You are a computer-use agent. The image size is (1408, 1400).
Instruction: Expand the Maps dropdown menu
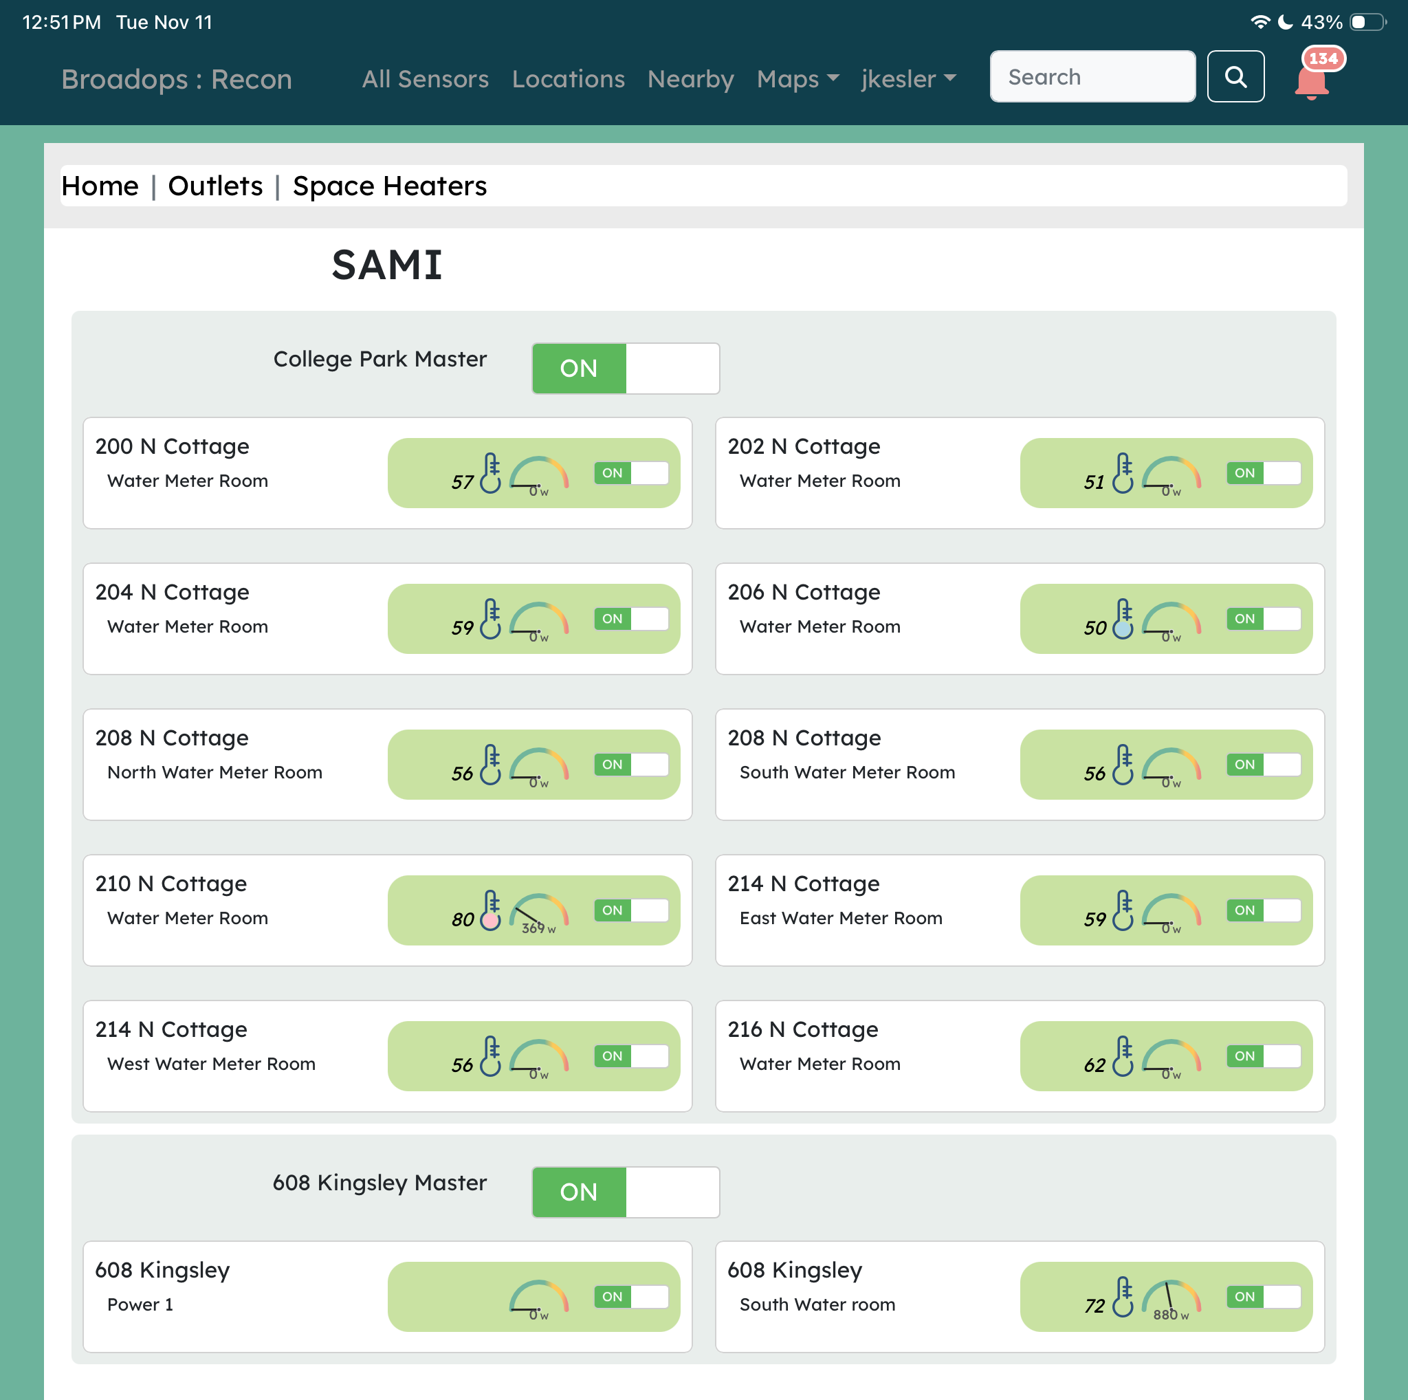tap(797, 78)
